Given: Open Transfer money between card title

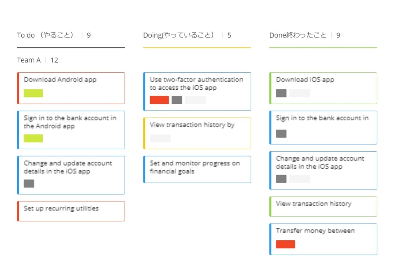Looking at the screenshot, I should pos(315,231).
